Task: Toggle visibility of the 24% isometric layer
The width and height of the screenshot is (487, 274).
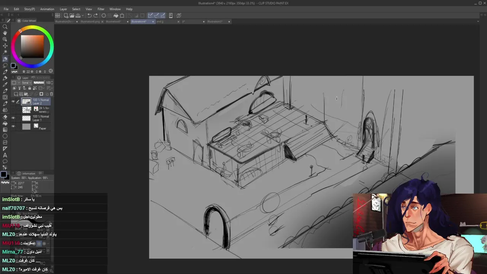Action: 13,110
